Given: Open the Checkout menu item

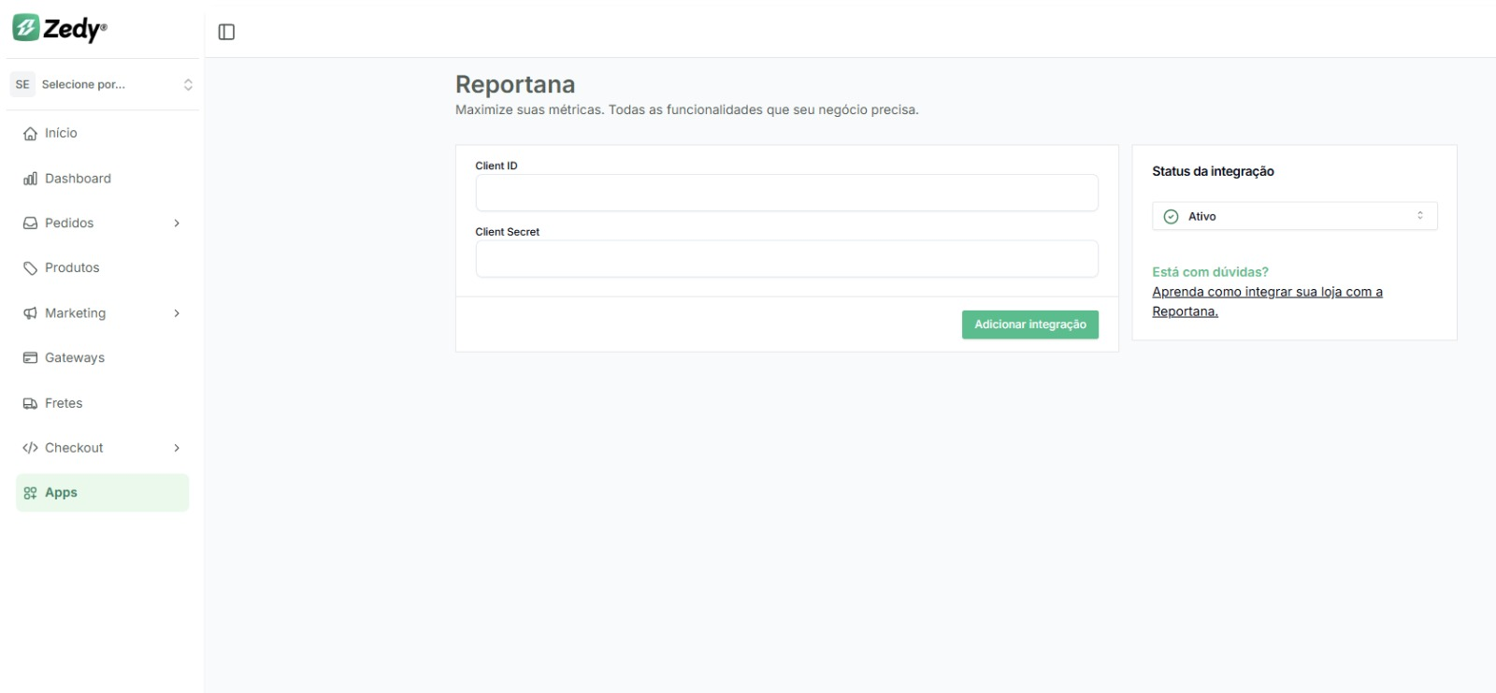Looking at the screenshot, I should click(74, 448).
